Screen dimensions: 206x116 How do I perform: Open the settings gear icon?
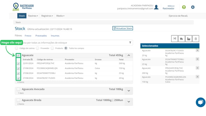(193, 7)
